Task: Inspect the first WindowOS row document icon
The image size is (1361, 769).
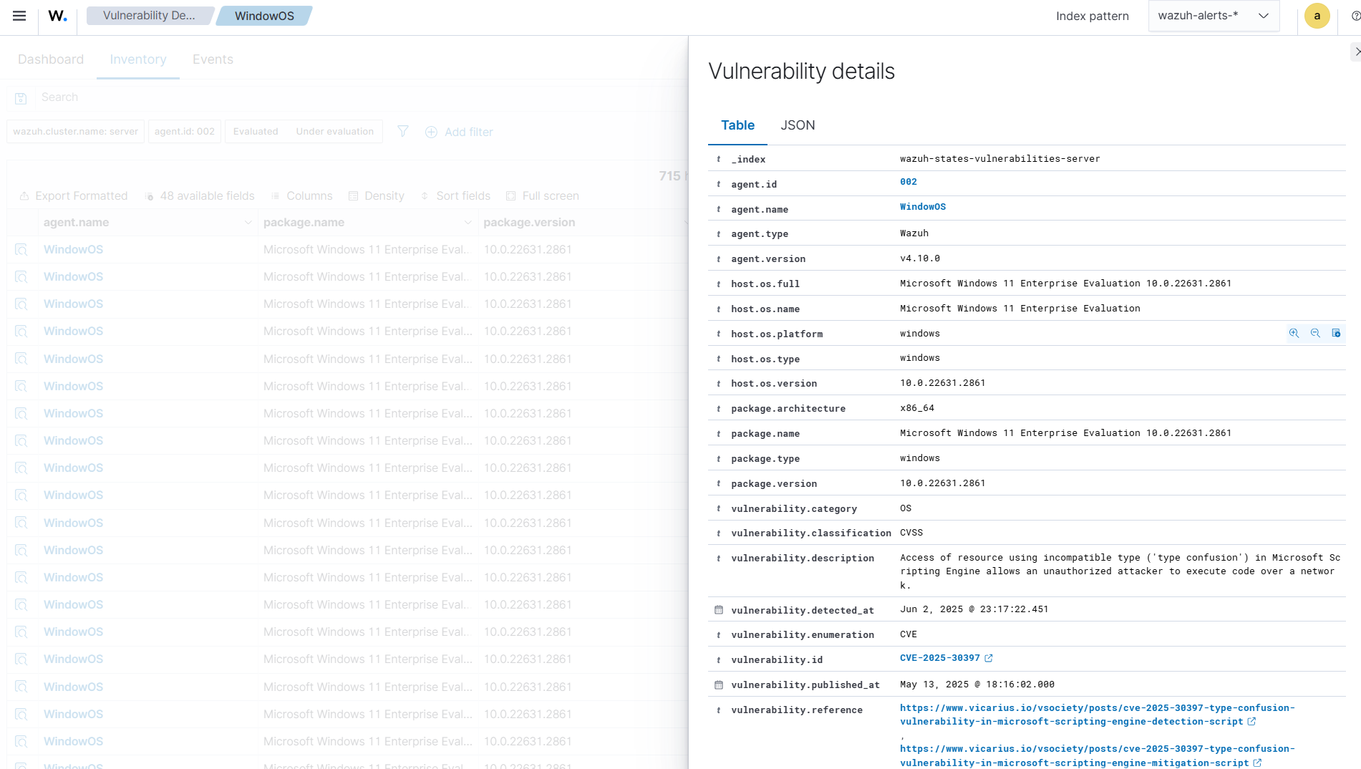Action: [21, 249]
